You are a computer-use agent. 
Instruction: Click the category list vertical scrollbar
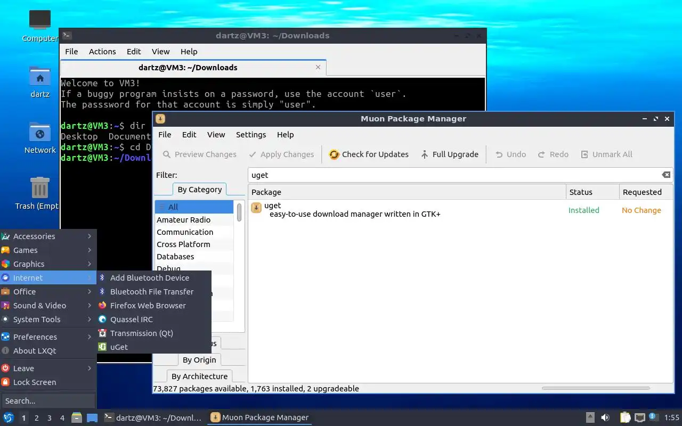click(x=239, y=212)
